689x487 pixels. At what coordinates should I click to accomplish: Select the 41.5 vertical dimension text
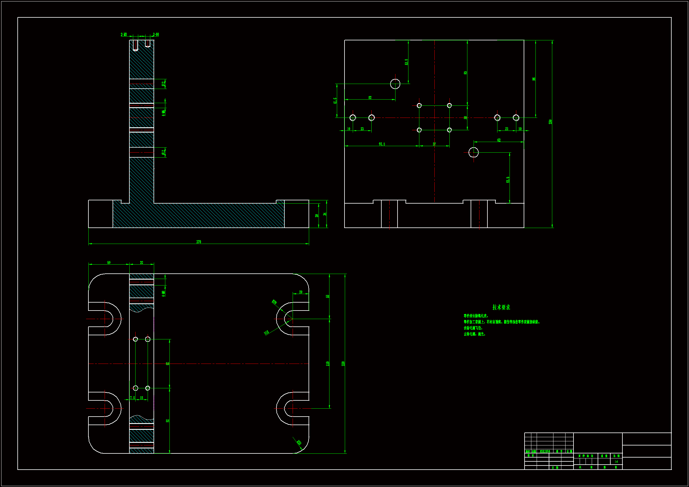335,100
